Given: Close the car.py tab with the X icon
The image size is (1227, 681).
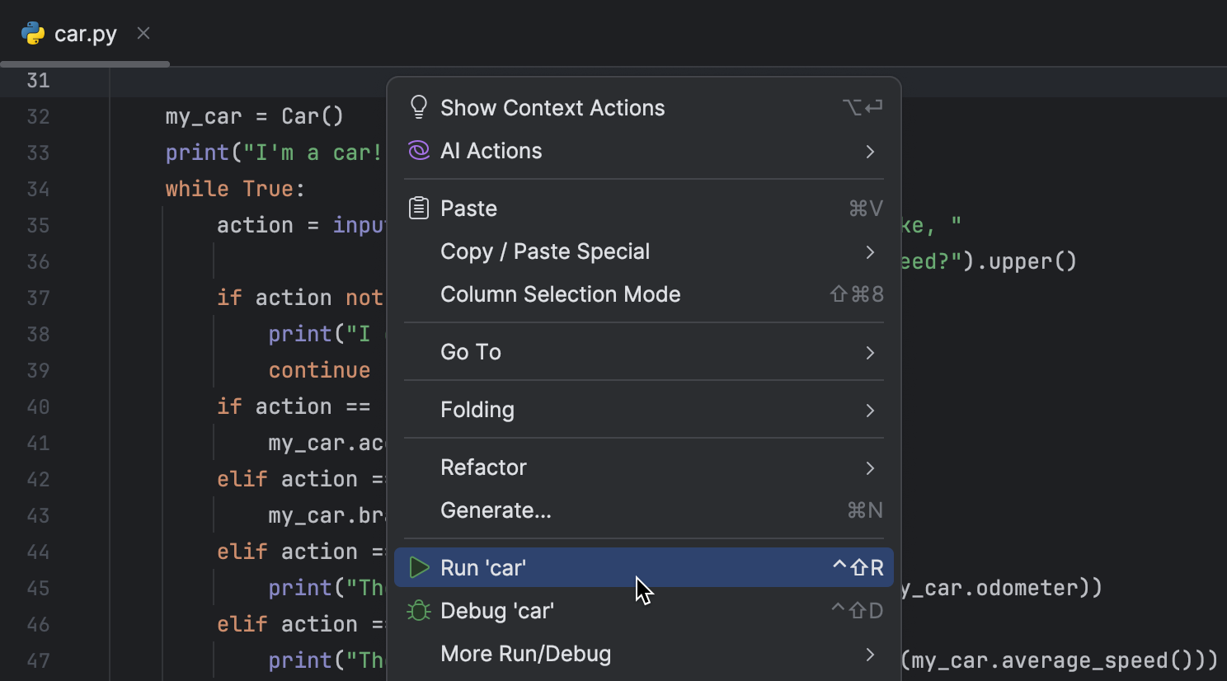Looking at the screenshot, I should click(143, 33).
